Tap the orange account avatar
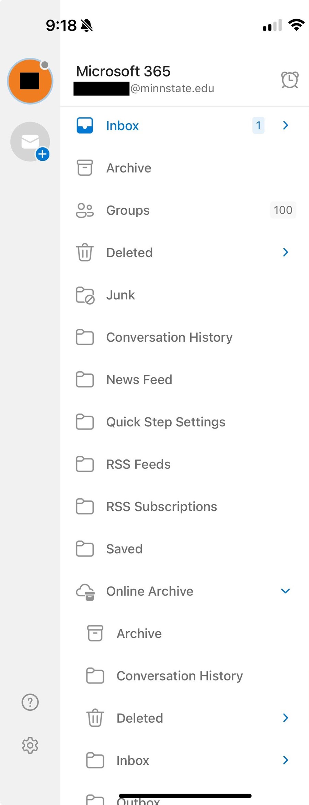309x805 pixels. 30,81
